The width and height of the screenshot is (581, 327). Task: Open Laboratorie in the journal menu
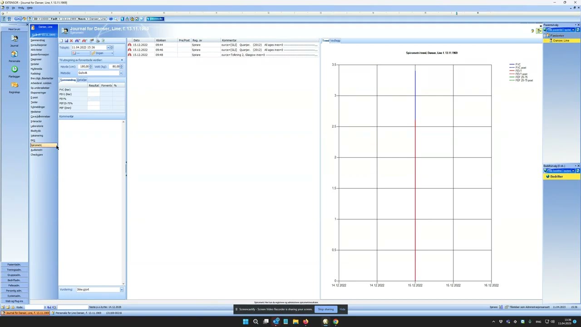pyautogui.click(x=37, y=126)
